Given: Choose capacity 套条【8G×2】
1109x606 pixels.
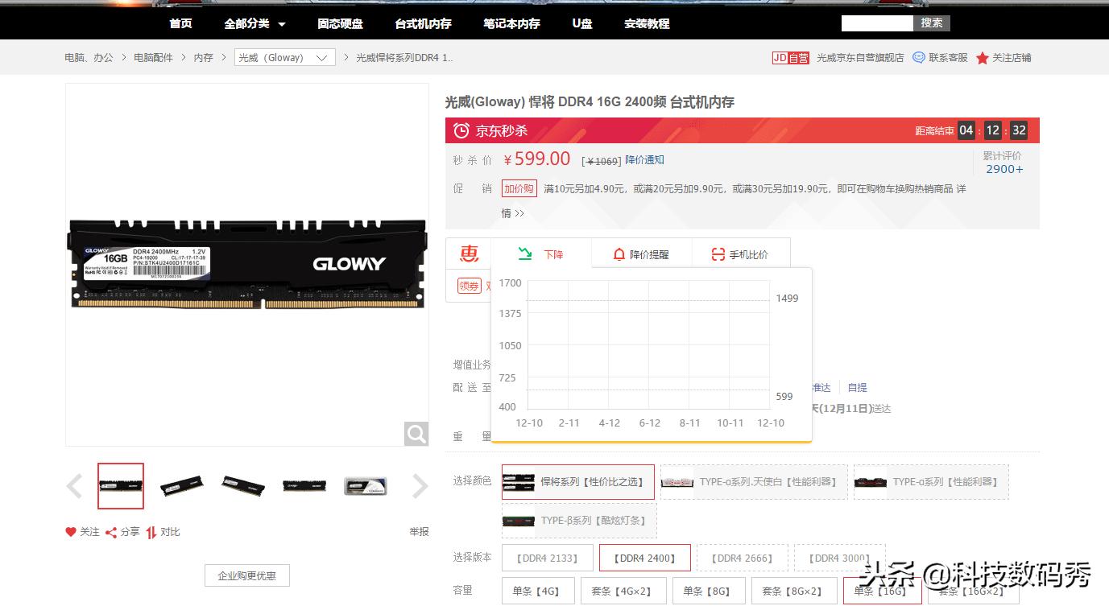Looking at the screenshot, I should tap(794, 591).
